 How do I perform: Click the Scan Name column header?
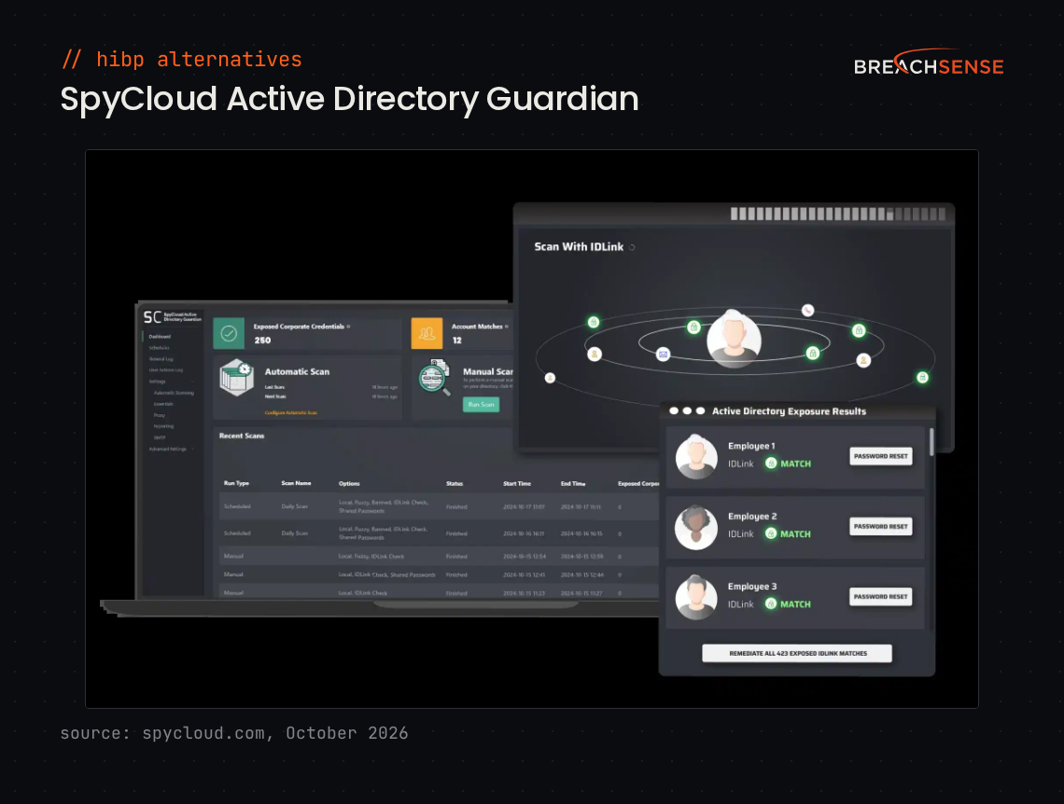click(296, 483)
